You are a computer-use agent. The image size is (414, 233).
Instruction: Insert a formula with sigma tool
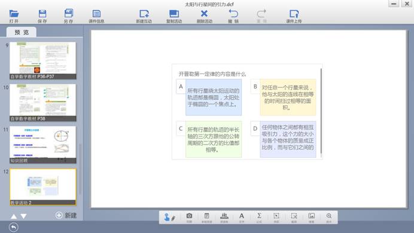click(x=259, y=217)
